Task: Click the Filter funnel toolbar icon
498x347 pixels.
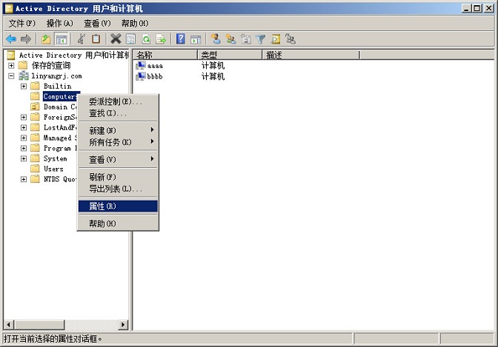Action: tap(260, 39)
